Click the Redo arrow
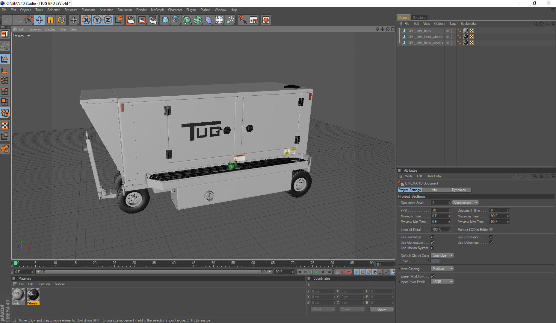Viewport: 556px width, 323px height. point(18,20)
